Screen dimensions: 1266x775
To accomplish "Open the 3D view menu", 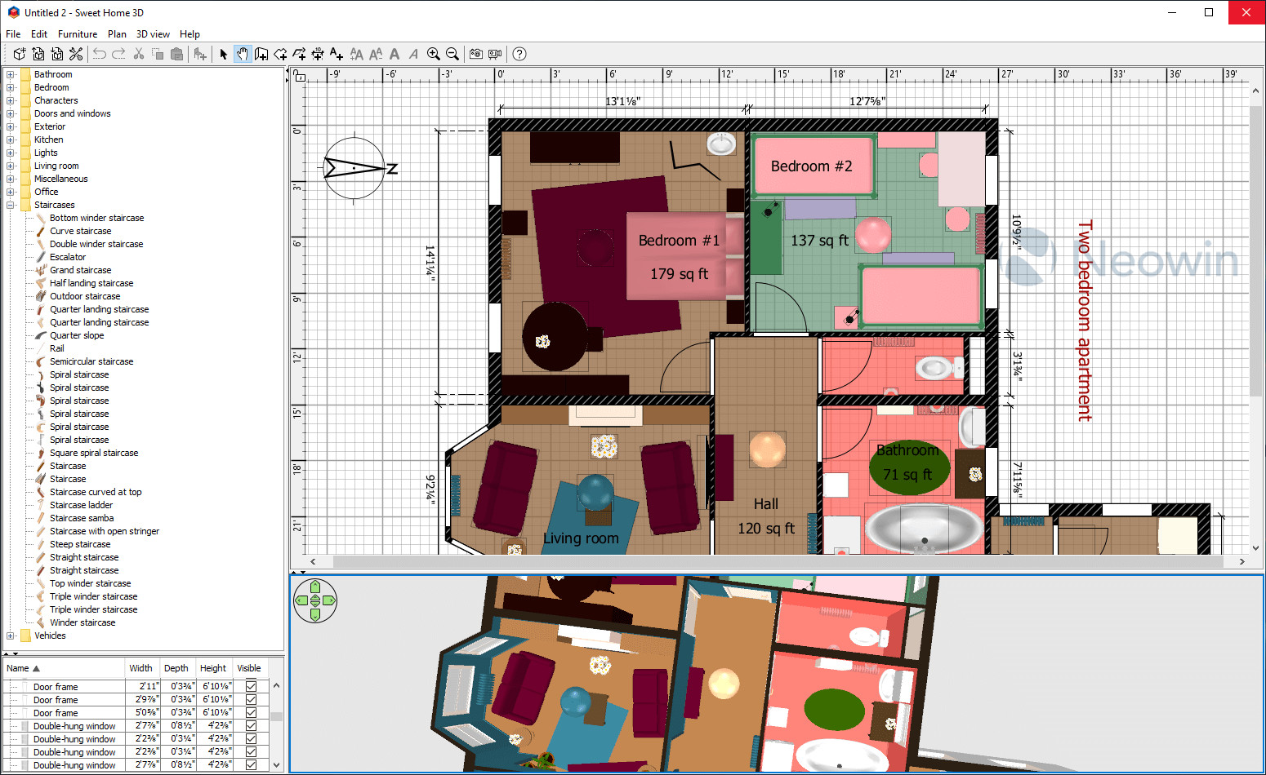I will (x=153, y=34).
